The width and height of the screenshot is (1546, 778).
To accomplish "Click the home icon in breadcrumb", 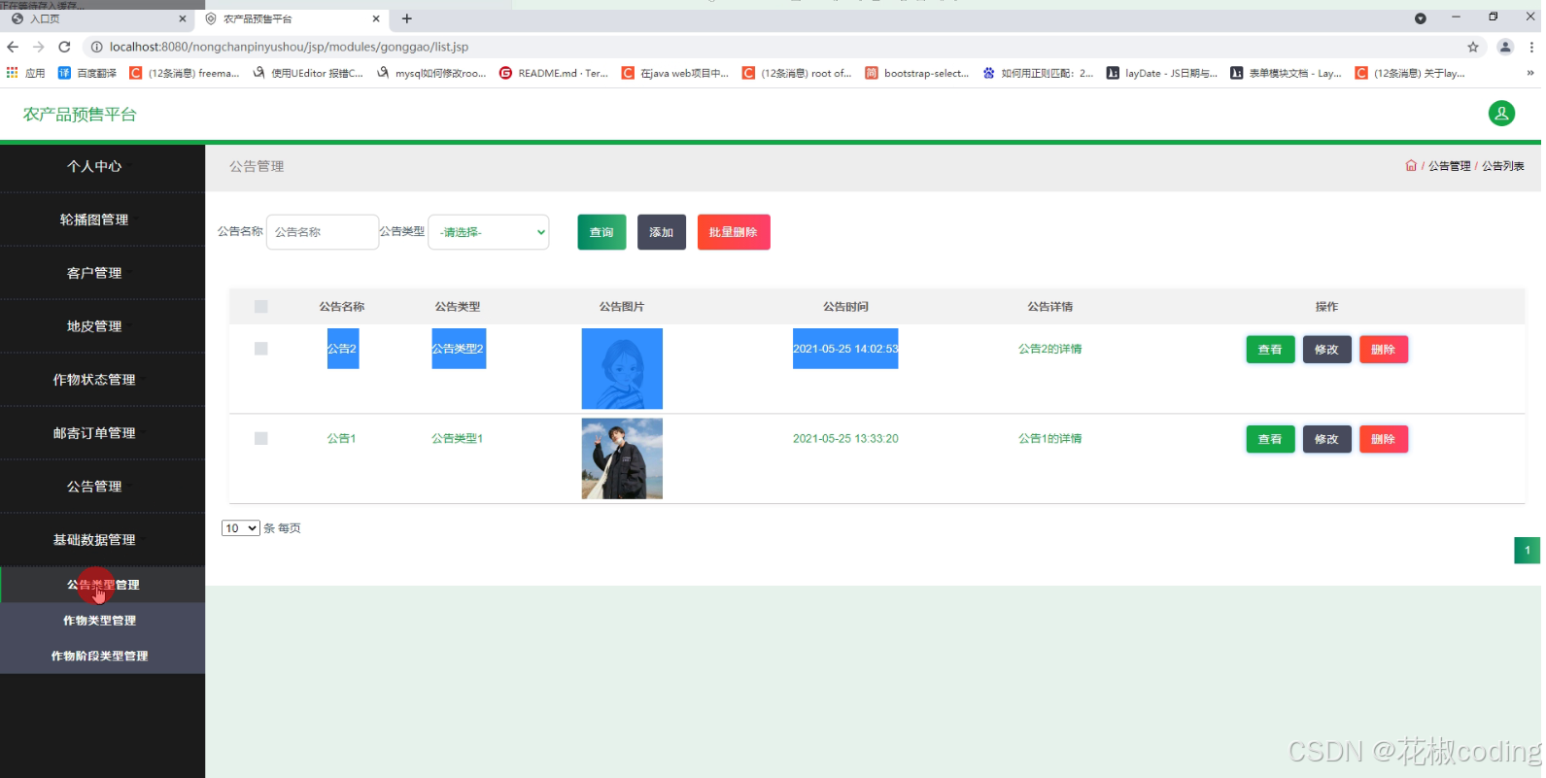I will point(1411,166).
